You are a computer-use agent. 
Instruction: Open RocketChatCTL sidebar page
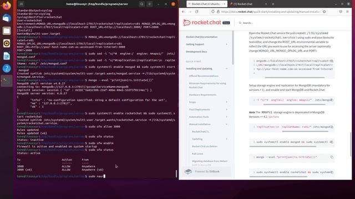coord(200,132)
